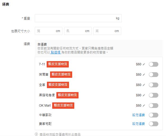Click the *重量 field label
The width and height of the screenshot is (166, 136).
[x=26, y=19]
